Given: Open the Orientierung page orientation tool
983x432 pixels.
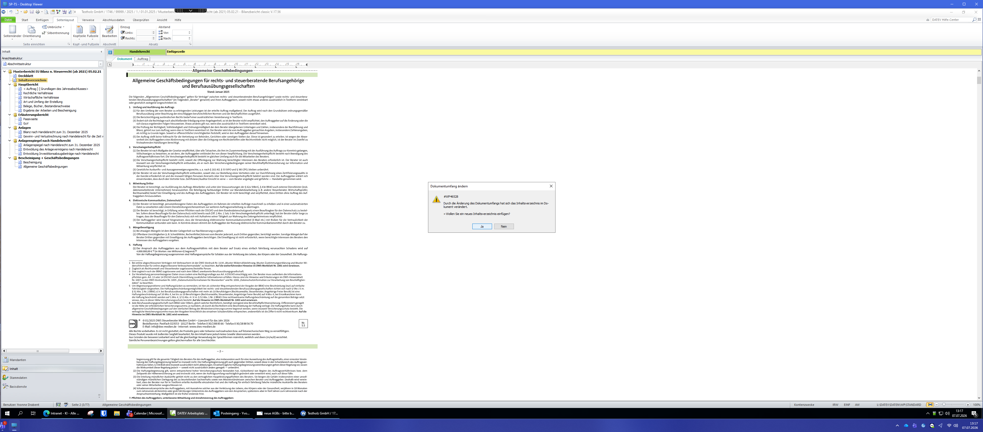Looking at the screenshot, I should click(32, 32).
